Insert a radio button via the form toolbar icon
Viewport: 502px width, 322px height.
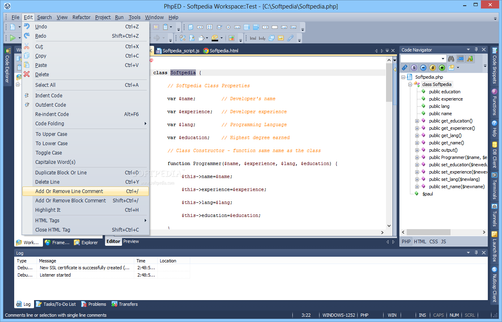(x=228, y=27)
